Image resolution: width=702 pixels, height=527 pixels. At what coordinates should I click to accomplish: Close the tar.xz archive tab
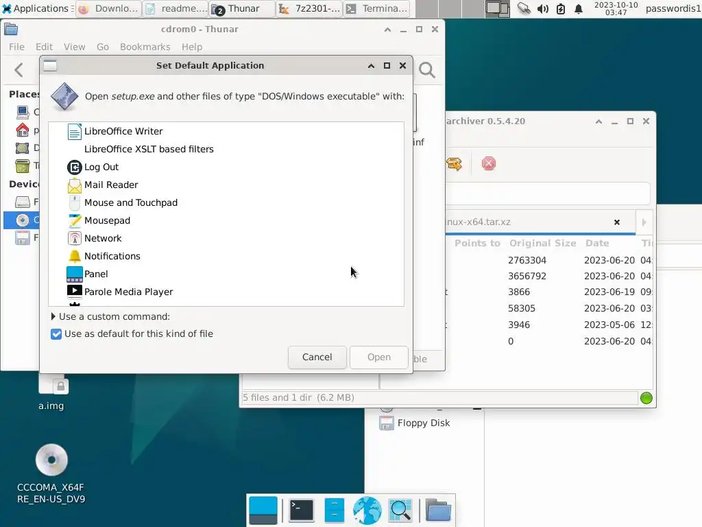click(x=617, y=222)
